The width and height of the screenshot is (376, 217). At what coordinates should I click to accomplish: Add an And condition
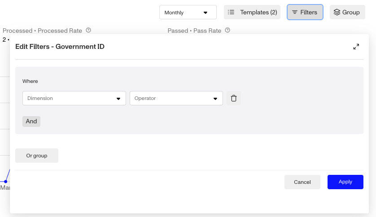point(31,121)
